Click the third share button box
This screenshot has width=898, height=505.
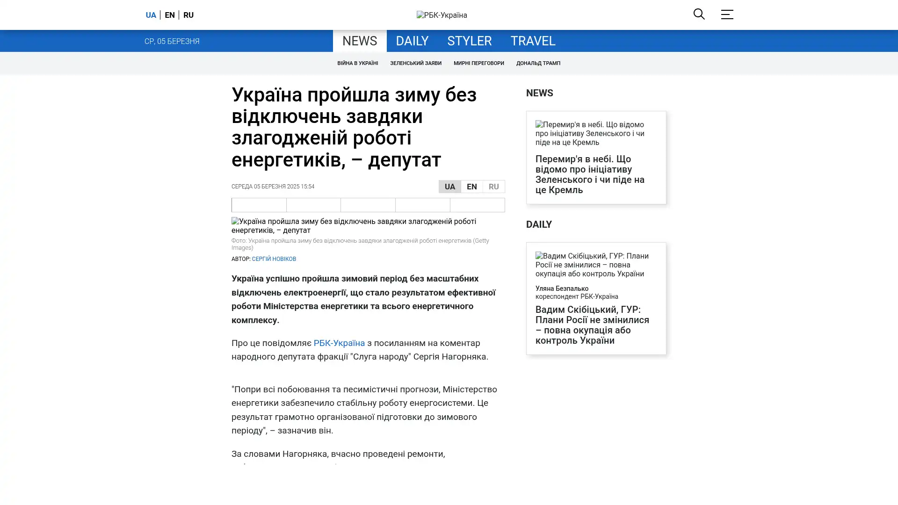pyautogui.click(x=368, y=205)
